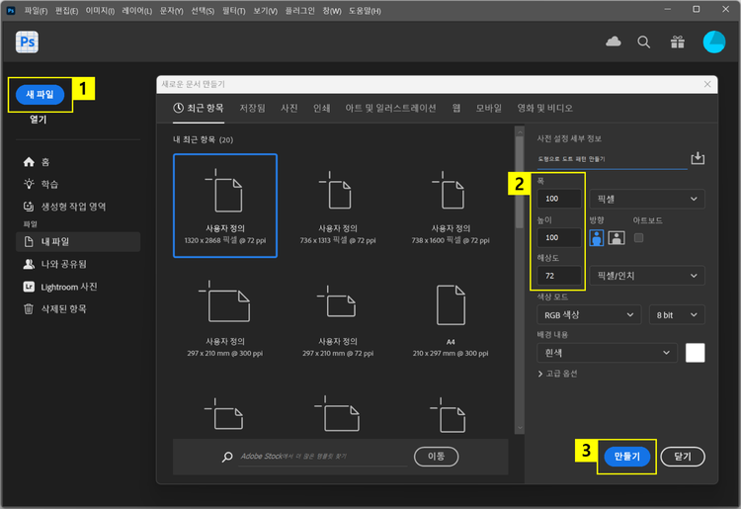Click the search magnifier icon in header
The image size is (741, 509).
point(643,42)
